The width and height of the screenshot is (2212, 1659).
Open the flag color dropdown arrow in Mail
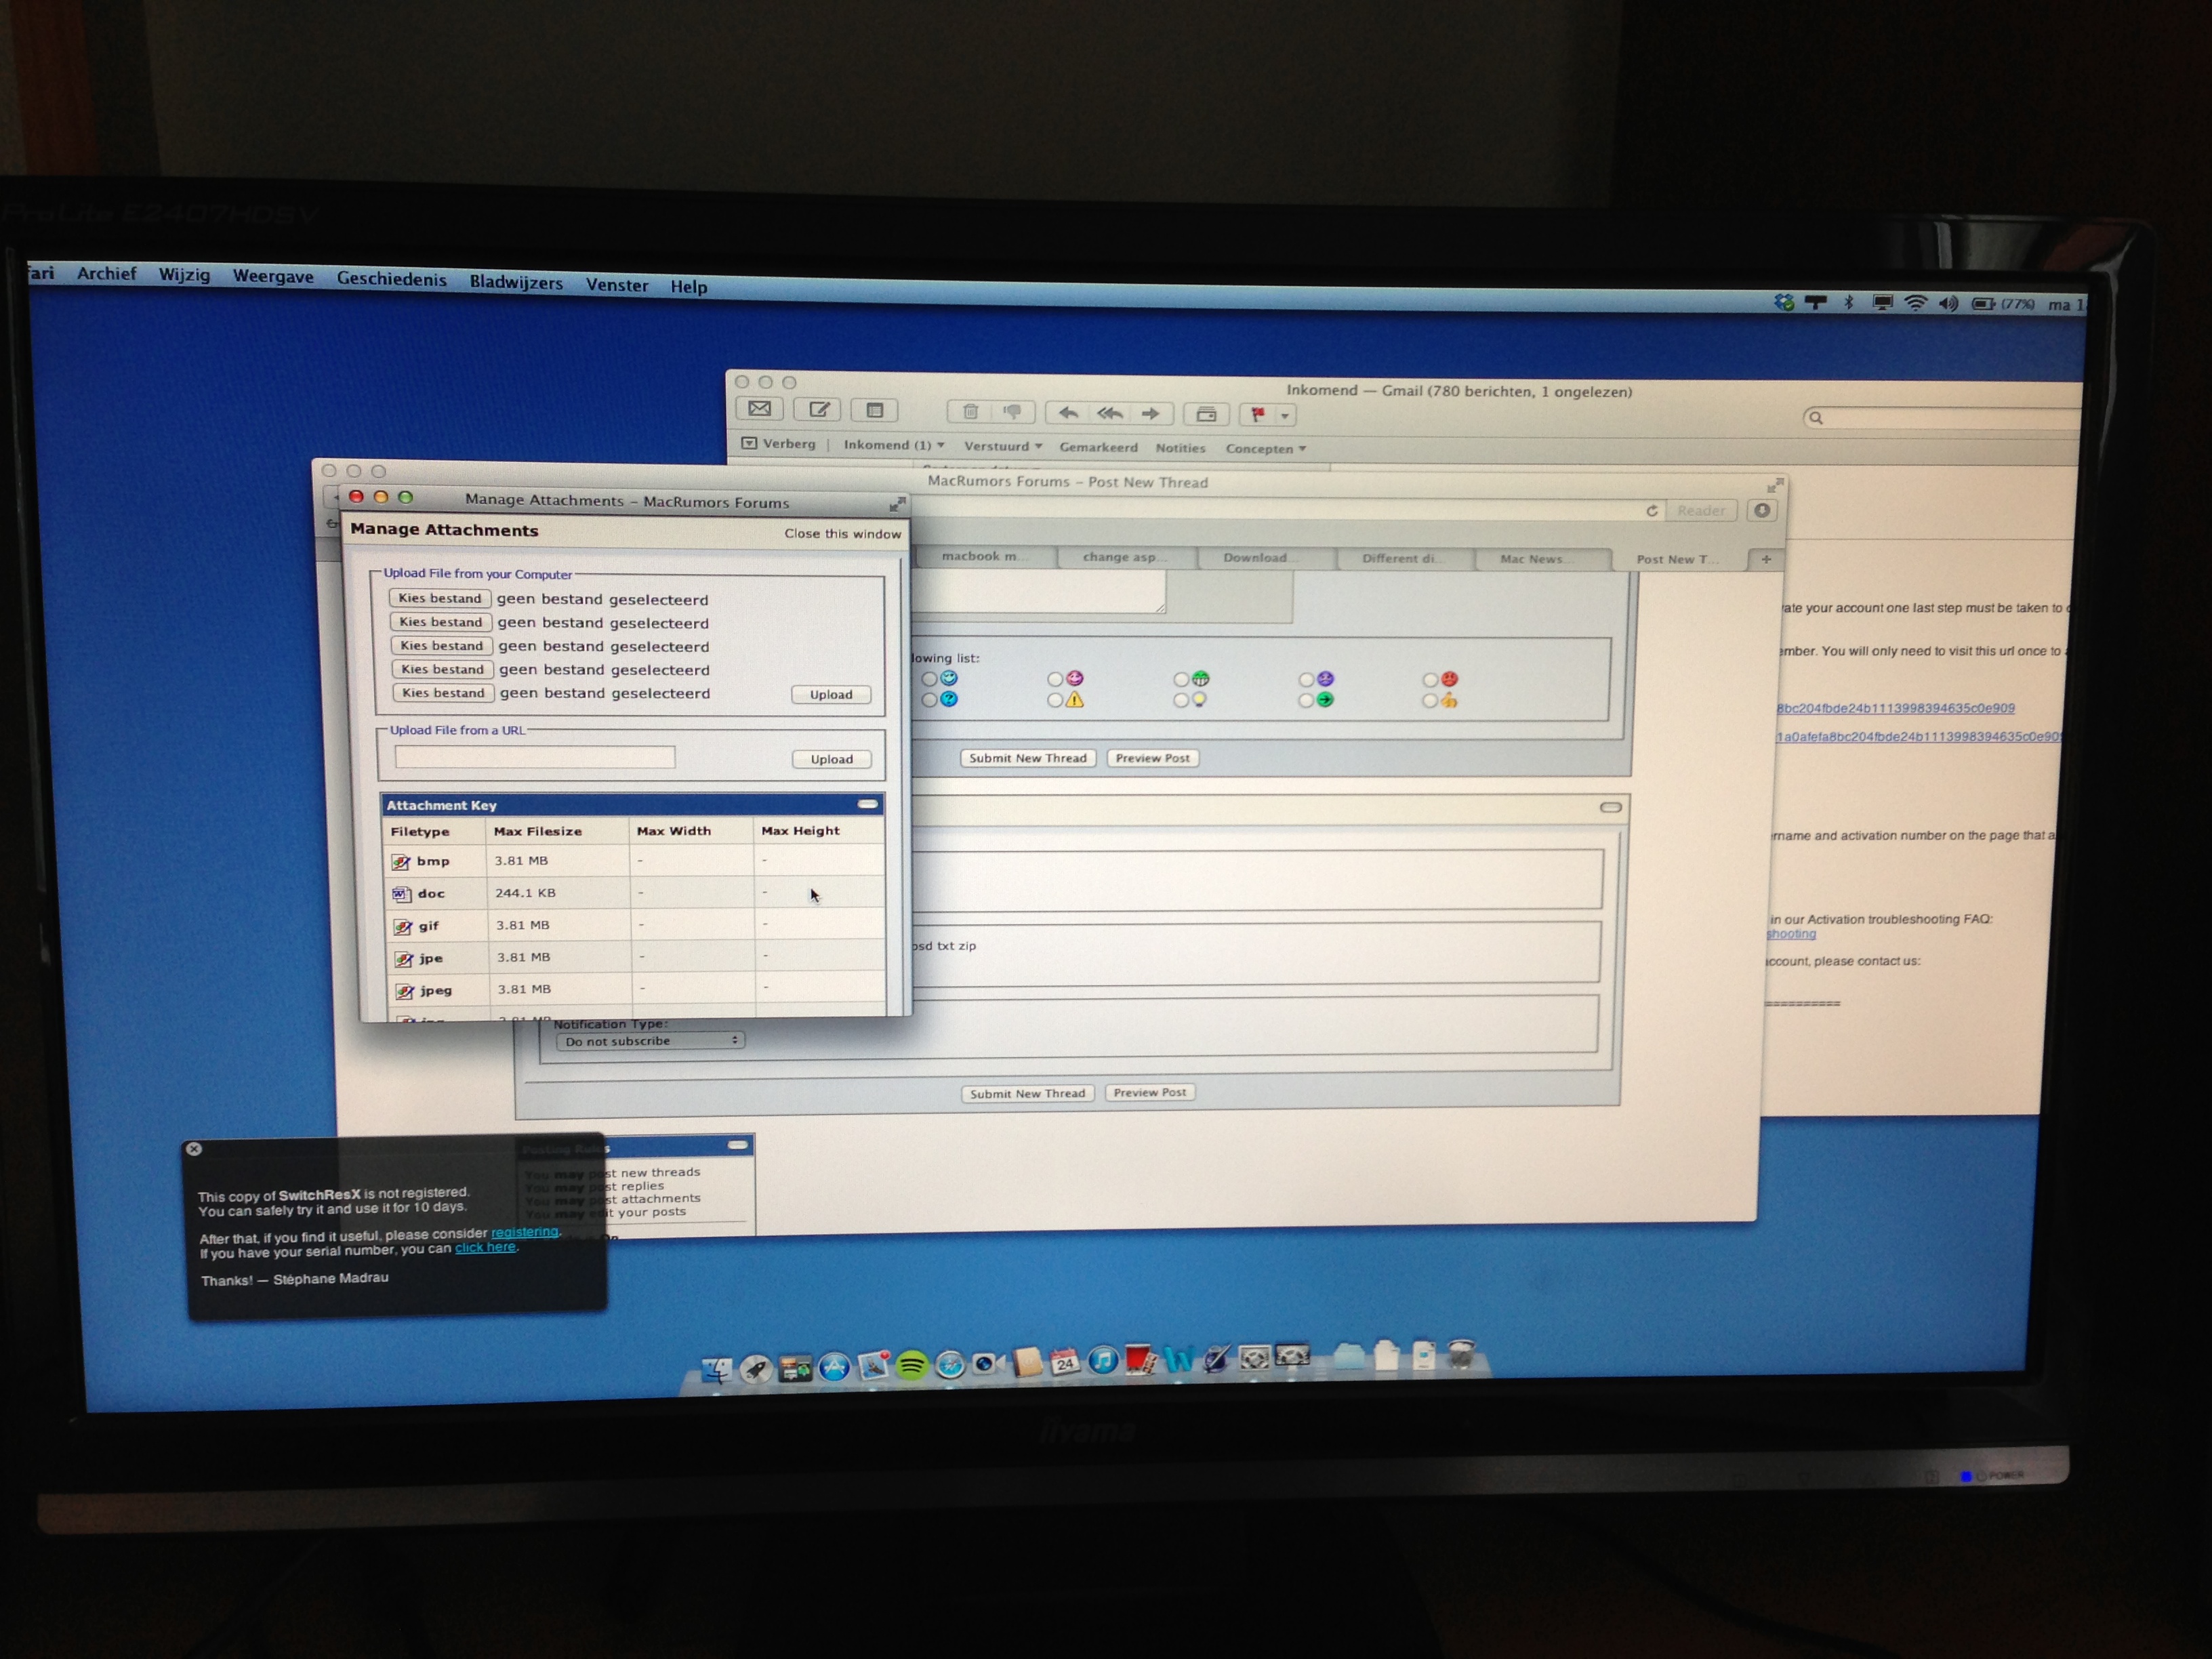pyautogui.click(x=1285, y=416)
